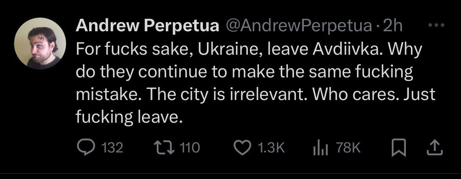Image resolution: width=461 pixels, height=179 pixels.
Task: Click the 132 replies count
Action: [112, 147]
